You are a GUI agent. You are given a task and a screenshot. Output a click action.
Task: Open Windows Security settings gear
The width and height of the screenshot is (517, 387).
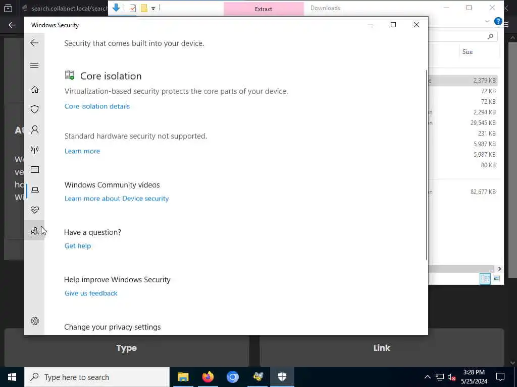[x=35, y=321]
